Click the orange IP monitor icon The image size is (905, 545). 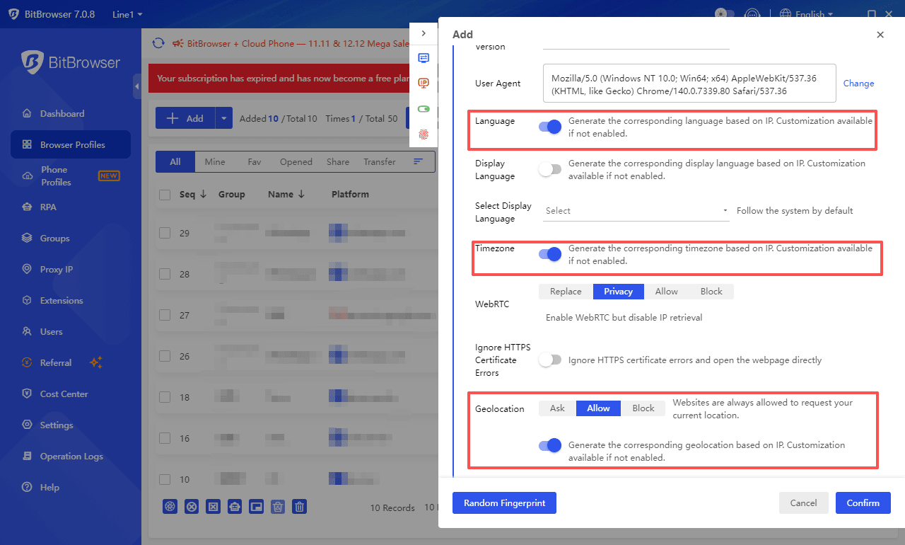click(424, 84)
